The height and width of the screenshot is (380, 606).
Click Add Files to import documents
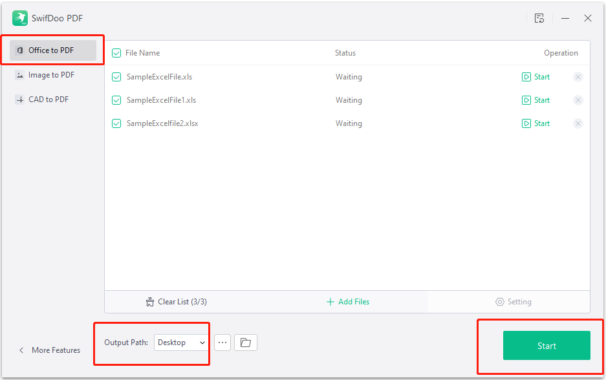[347, 301]
